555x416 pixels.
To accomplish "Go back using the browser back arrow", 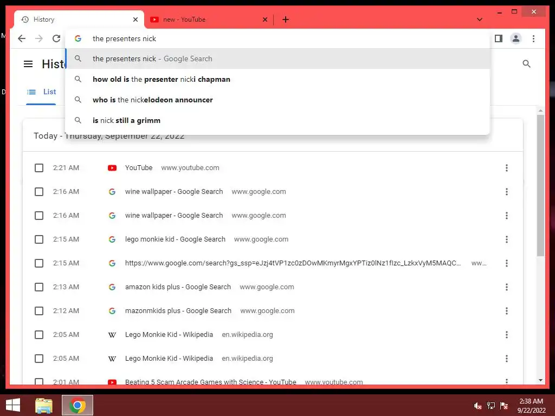I will click(x=22, y=38).
